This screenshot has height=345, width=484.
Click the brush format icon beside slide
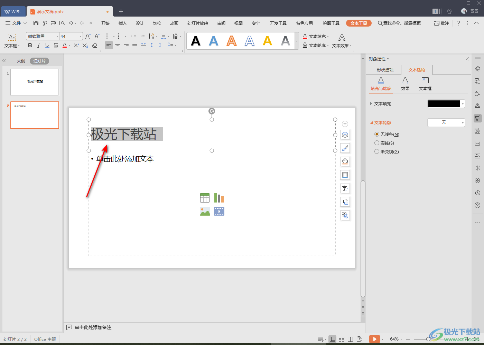pos(345,148)
